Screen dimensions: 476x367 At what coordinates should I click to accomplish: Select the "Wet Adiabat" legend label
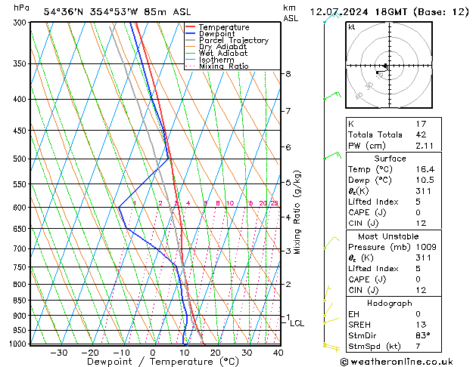[x=223, y=54]
